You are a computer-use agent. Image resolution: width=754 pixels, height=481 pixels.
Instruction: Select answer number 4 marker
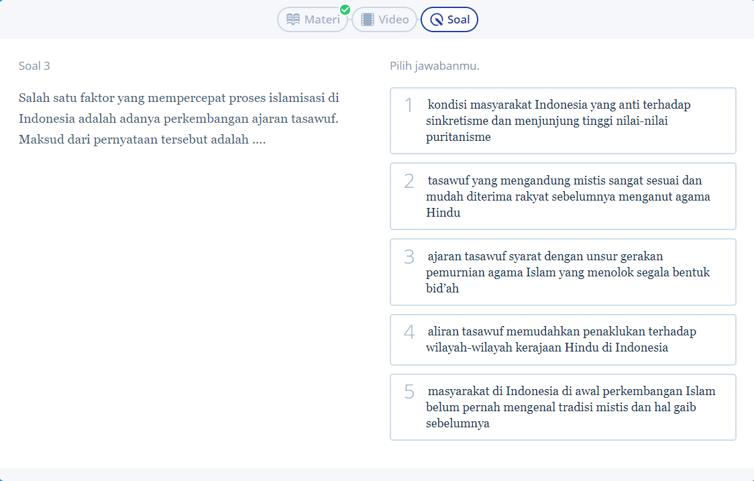coord(409,332)
